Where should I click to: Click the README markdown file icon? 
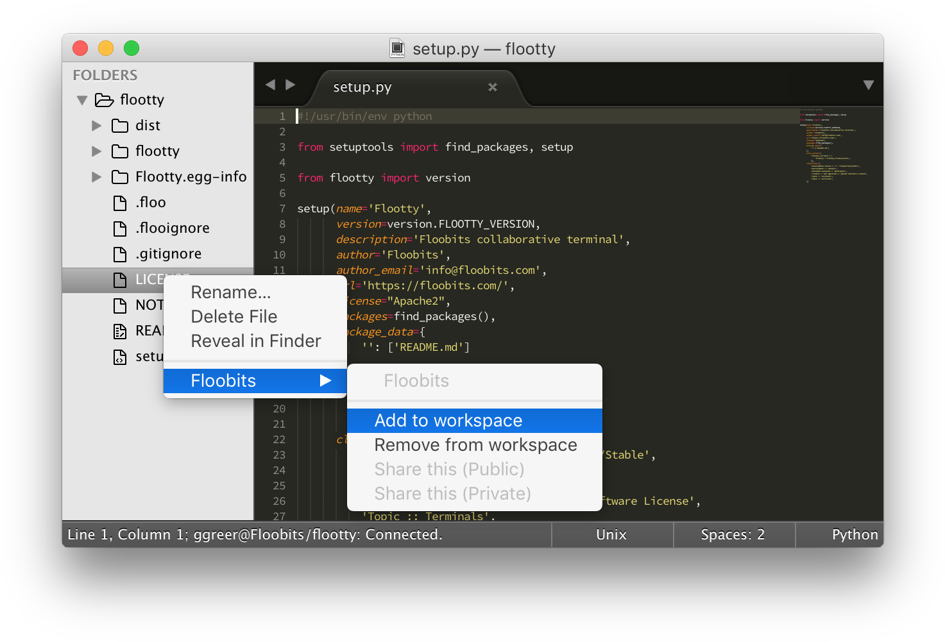(x=120, y=331)
